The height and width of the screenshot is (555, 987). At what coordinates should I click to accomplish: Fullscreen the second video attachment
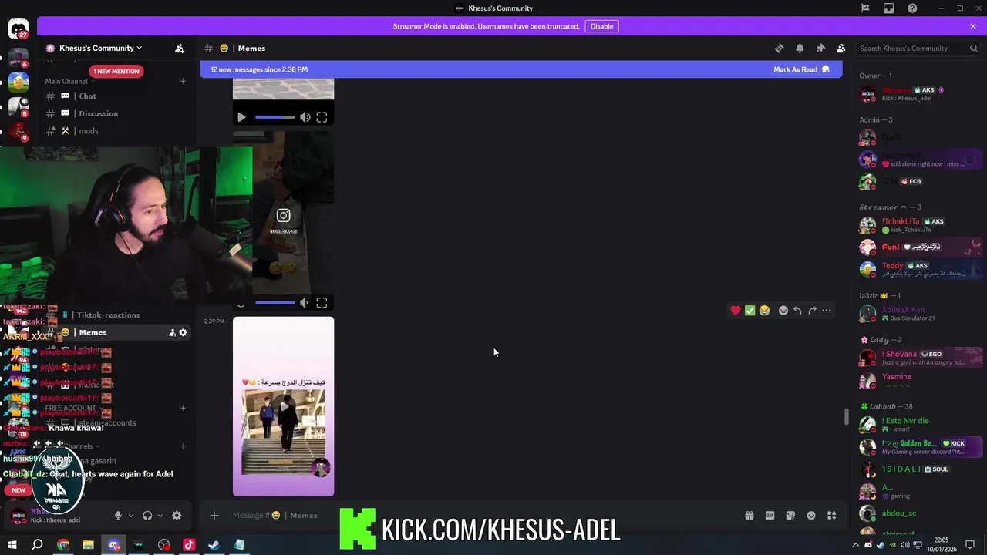click(322, 303)
